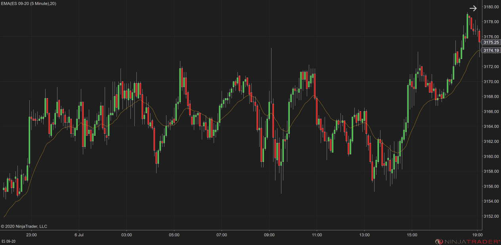
Task: Click the 3180.00 price axis label
Action: click(x=491, y=7)
